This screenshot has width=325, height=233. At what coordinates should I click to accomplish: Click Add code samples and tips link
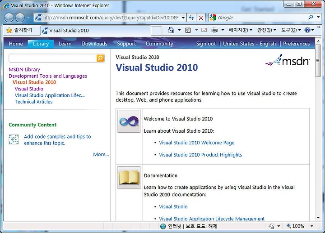pyautogui.click(x=57, y=140)
